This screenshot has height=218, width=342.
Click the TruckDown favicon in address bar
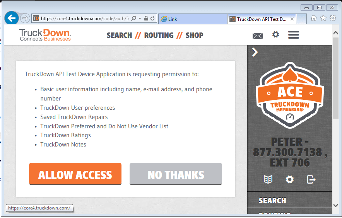[x=36, y=19]
